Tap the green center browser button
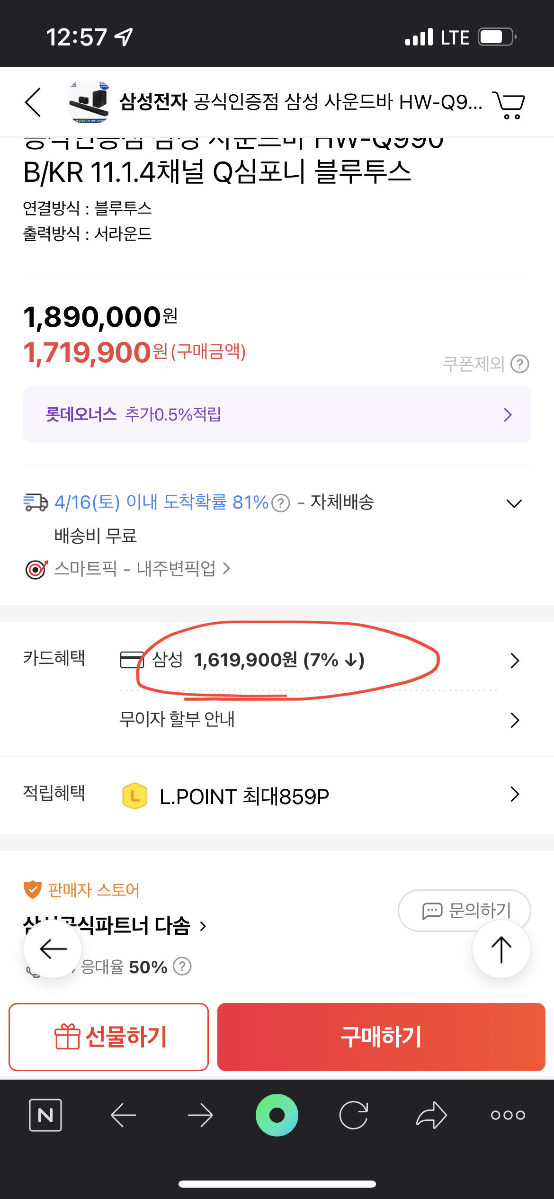The image size is (554, 1199). coord(277,1115)
